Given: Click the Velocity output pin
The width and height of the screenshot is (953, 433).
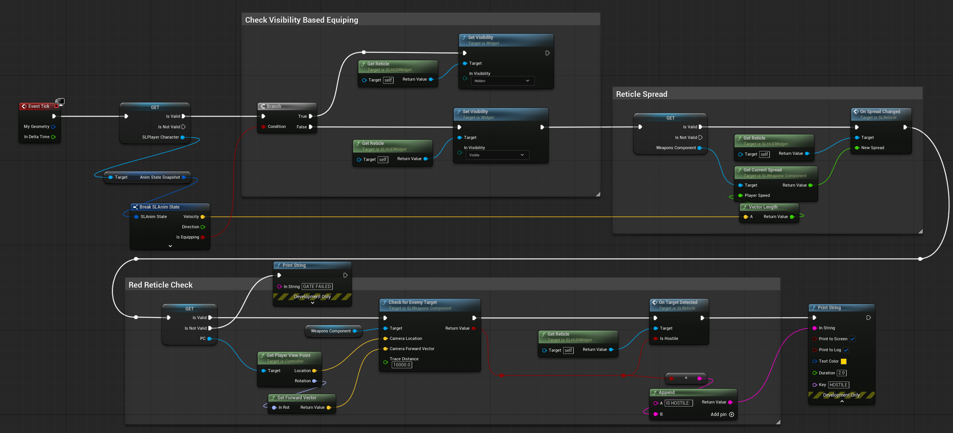Looking at the screenshot, I should tap(203, 217).
